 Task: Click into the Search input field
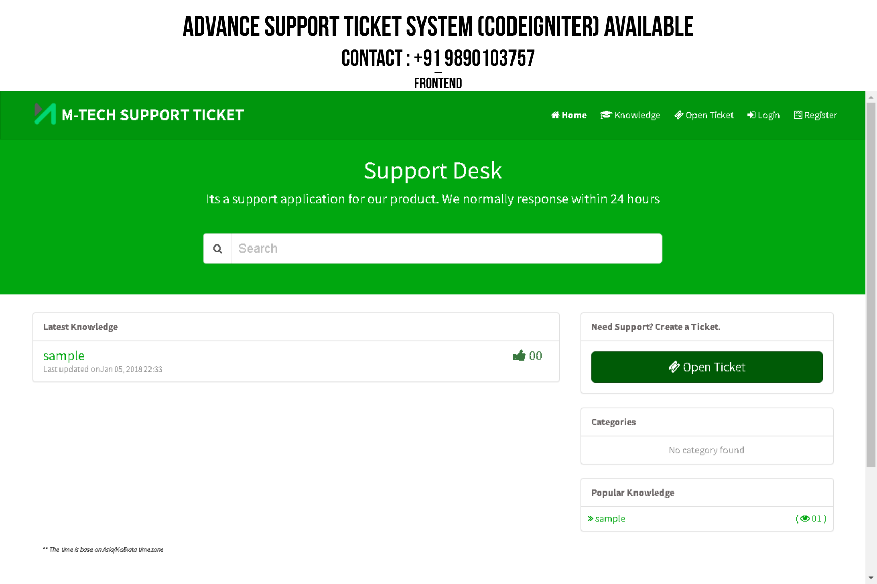click(446, 249)
